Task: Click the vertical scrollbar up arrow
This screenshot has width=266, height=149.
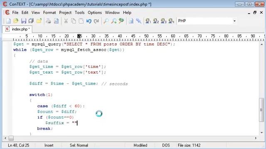Action: (x=261, y=44)
